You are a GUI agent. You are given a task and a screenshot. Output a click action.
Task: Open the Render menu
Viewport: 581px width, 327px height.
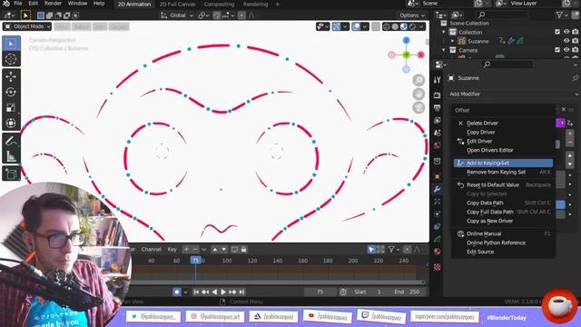click(53, 4)
